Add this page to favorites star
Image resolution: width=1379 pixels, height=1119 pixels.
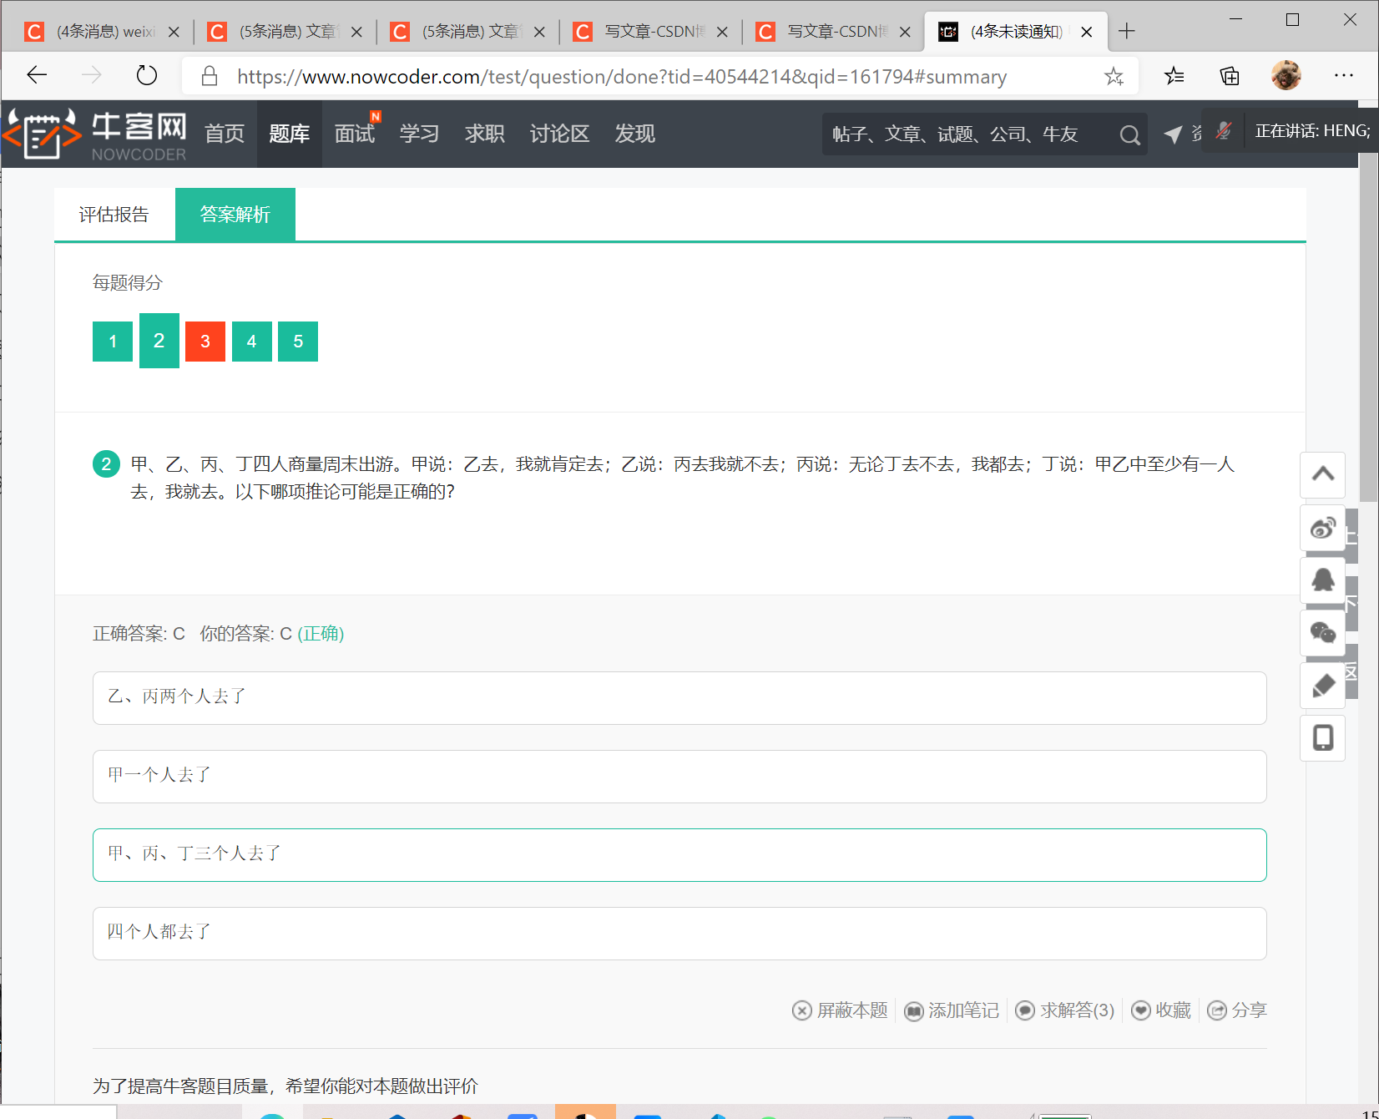1114,77
